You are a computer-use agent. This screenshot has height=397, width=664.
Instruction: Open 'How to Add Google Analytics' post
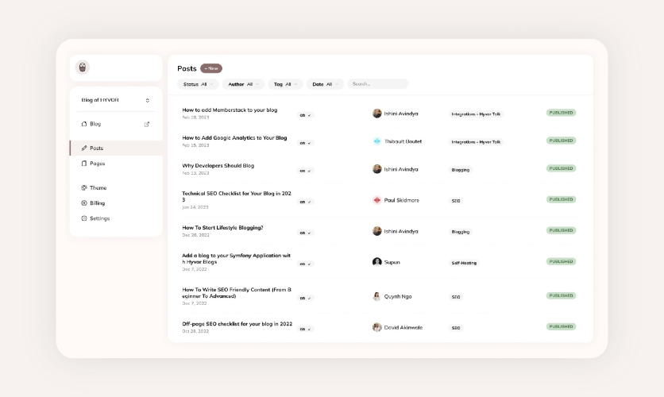pyautogui.click(x=234, y=138)
